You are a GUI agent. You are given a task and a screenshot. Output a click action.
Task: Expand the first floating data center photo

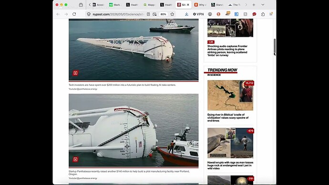[75, 73]
